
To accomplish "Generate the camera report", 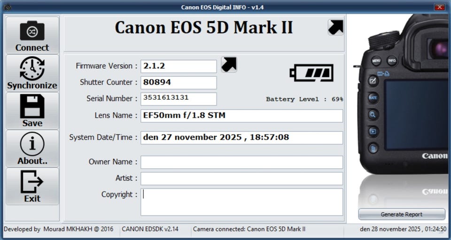I will 402,215.
